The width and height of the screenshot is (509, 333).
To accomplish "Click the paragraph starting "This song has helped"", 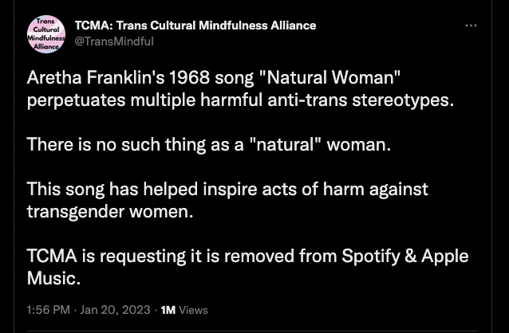I will click(227, 200).
